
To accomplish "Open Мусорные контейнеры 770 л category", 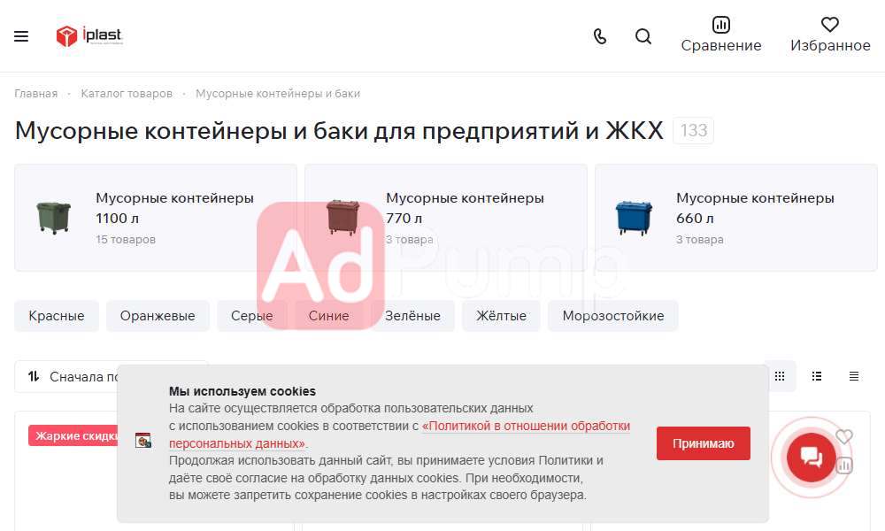I will click(446, 218).
